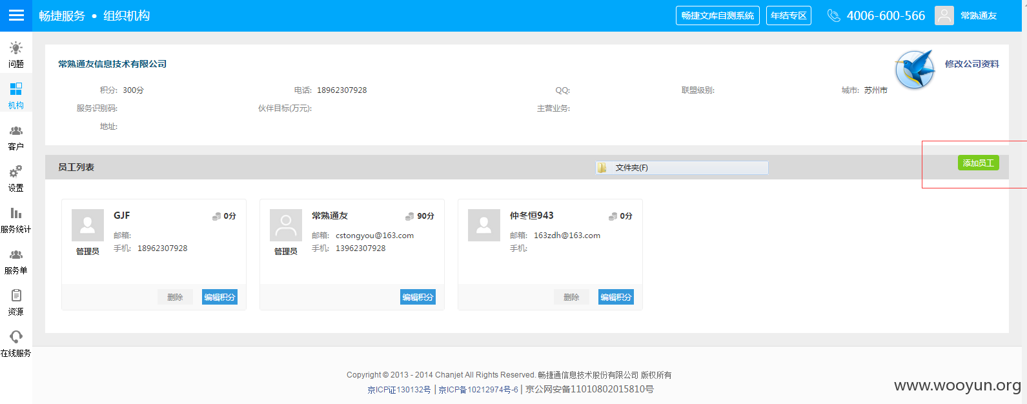Click the points coin icon on 仲冬恒943's card
The height and width of the screenshot is (404, 1027).
(x=613, y=216)
